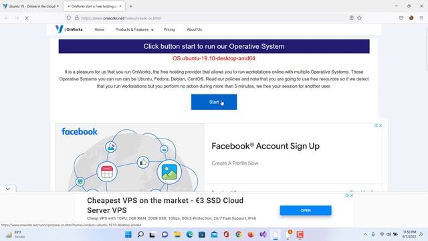The height and width of the screenshot is (241, 428).
Task: Open the weather widget showing Smoke
Action: [x=15, y=234]
